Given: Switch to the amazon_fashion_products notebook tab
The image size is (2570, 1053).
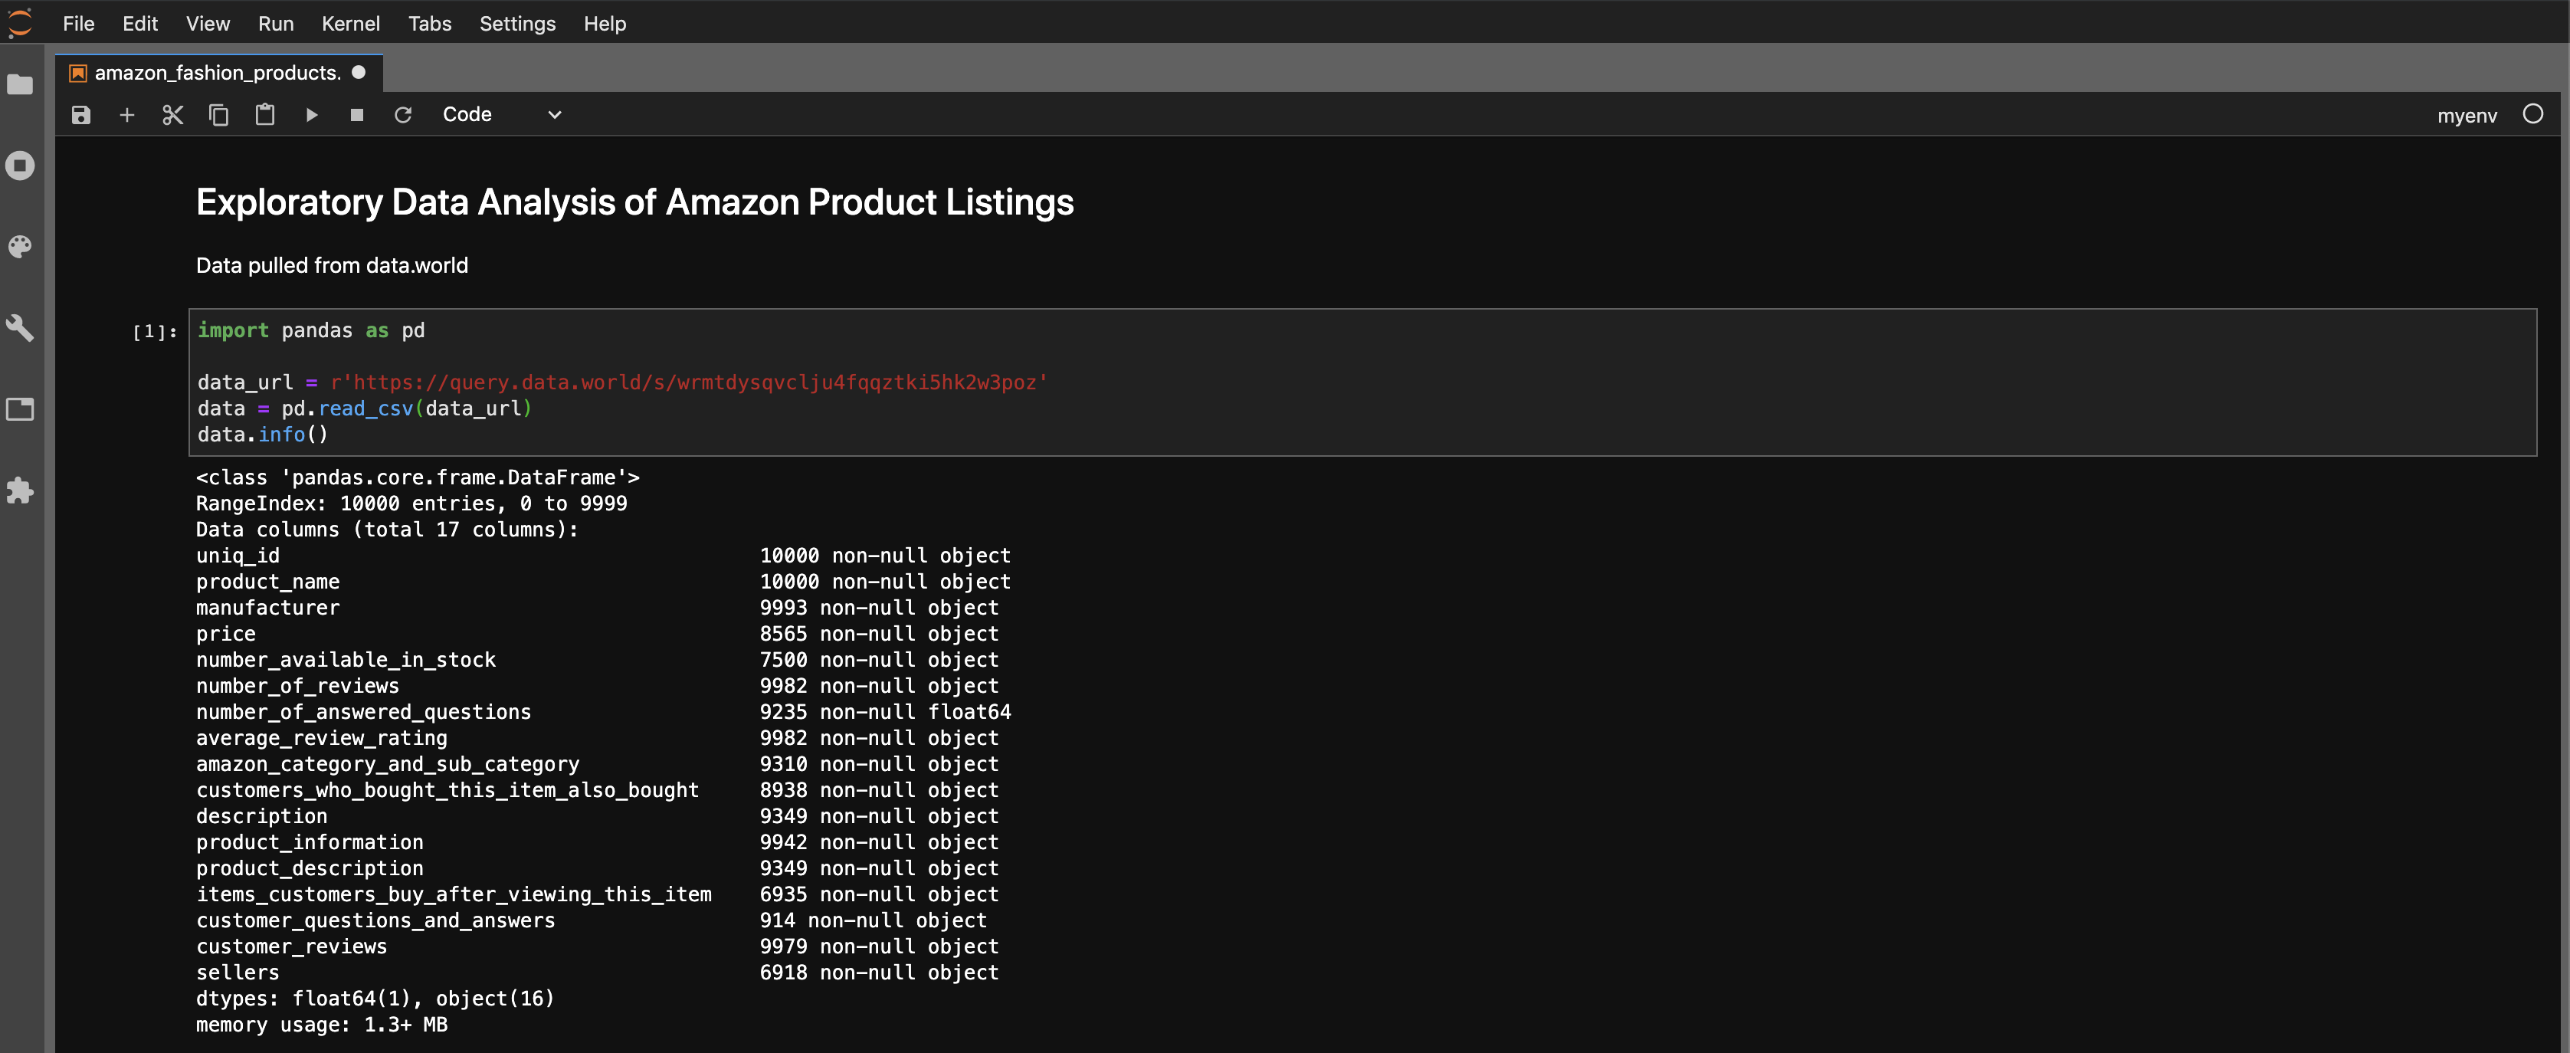Looking at the screenshot, I should (x=218, y=73).
